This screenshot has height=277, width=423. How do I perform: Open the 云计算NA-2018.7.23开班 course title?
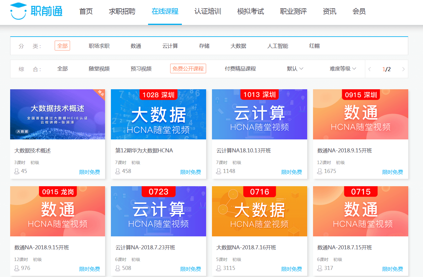pyautogui.click(x=145, y=247)
